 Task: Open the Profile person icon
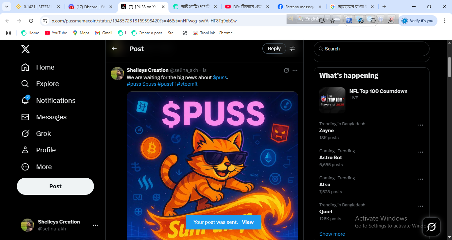pyautogui.click(x=25, y=150)
